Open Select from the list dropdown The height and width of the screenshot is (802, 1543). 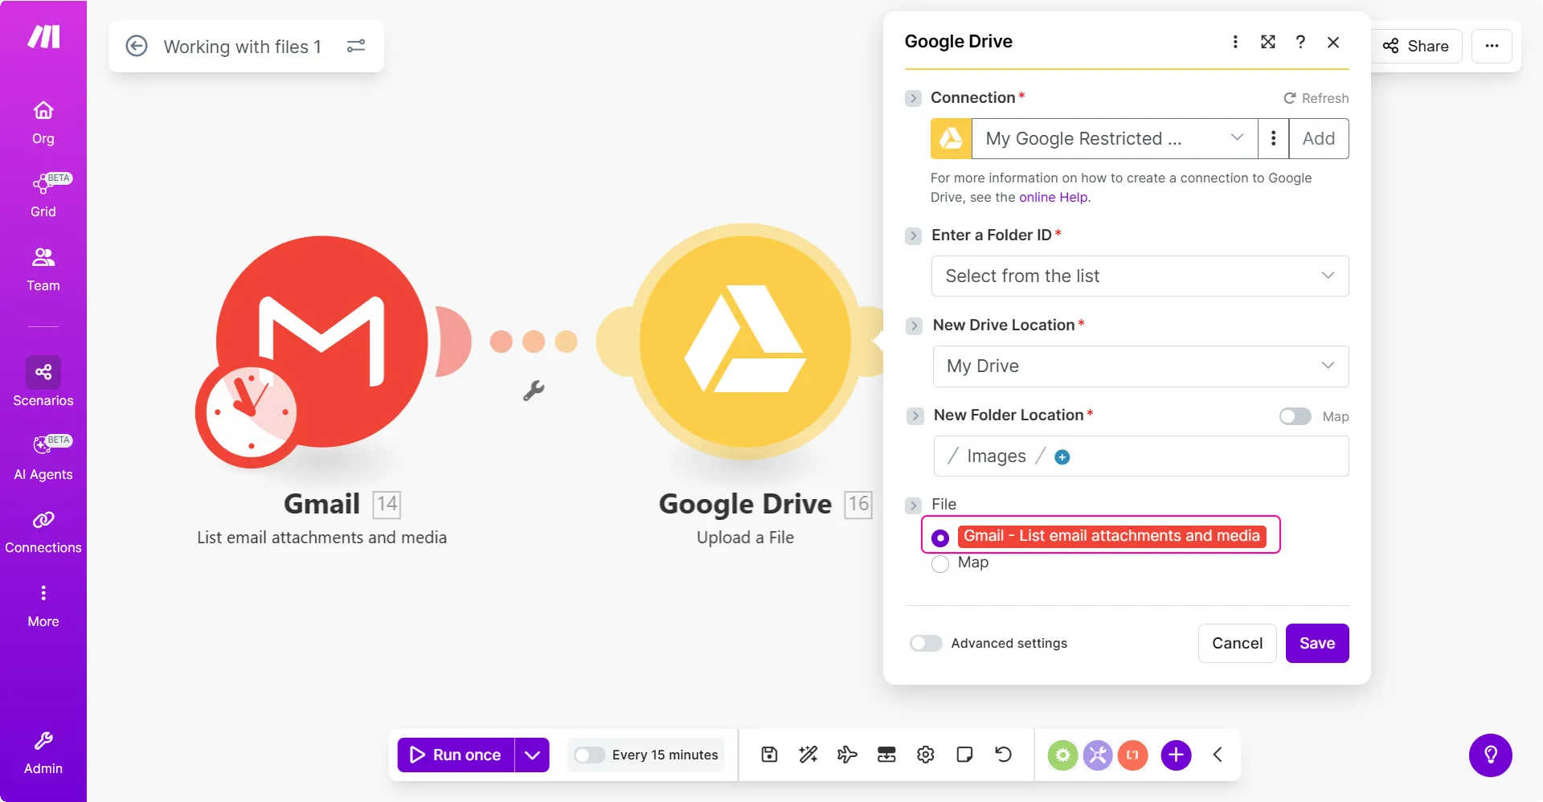1140,276
